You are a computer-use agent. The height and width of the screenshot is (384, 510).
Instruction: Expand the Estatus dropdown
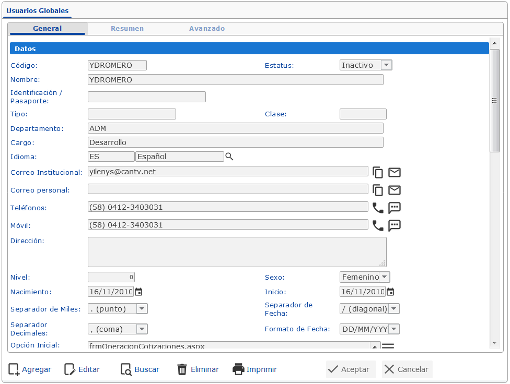386,65
